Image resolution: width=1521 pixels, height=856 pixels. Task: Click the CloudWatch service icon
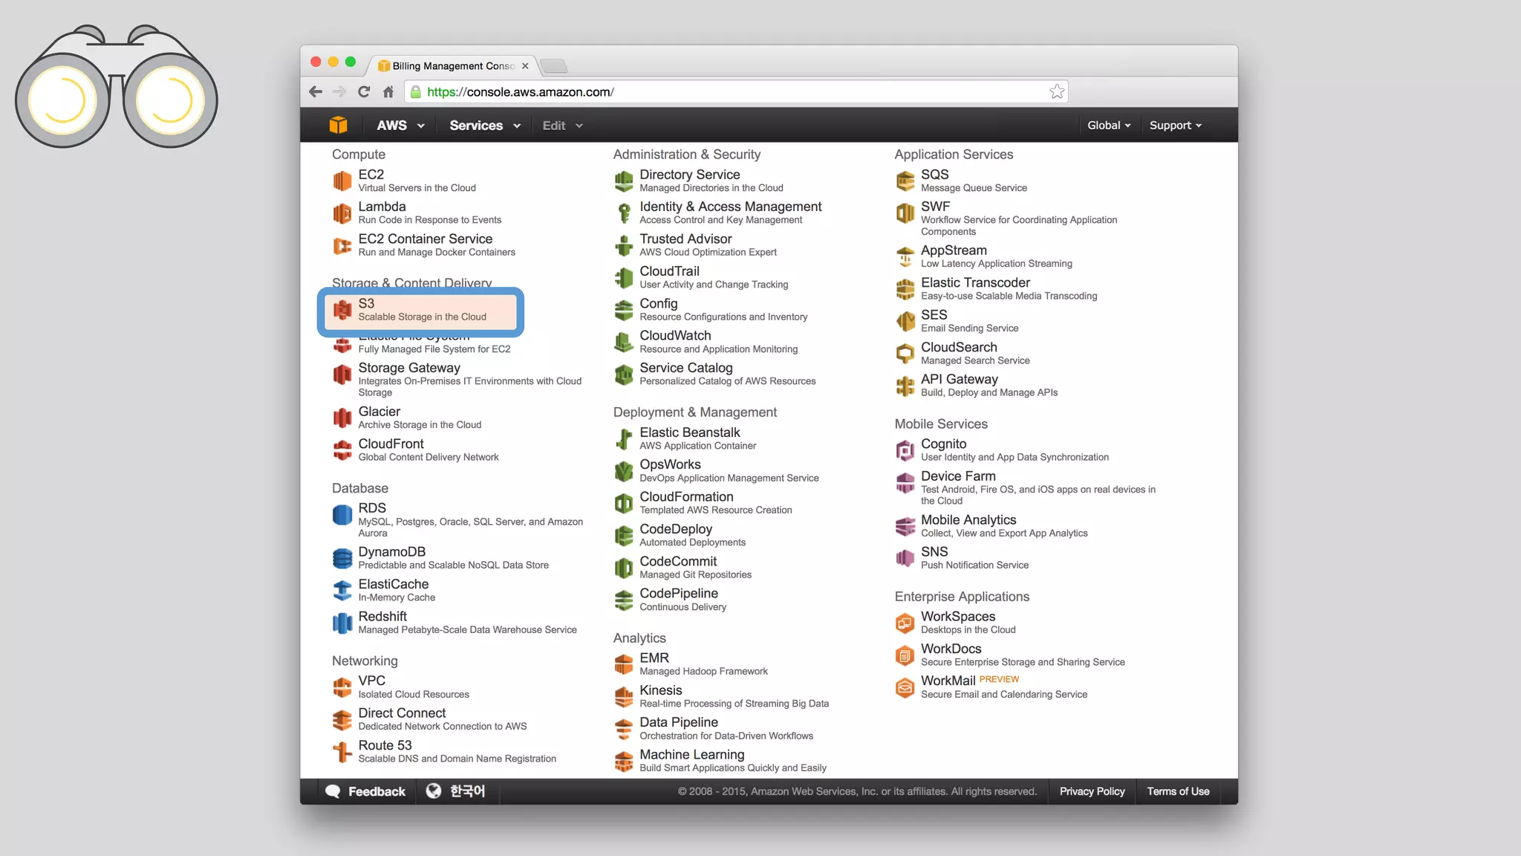[x=623, y=342]
